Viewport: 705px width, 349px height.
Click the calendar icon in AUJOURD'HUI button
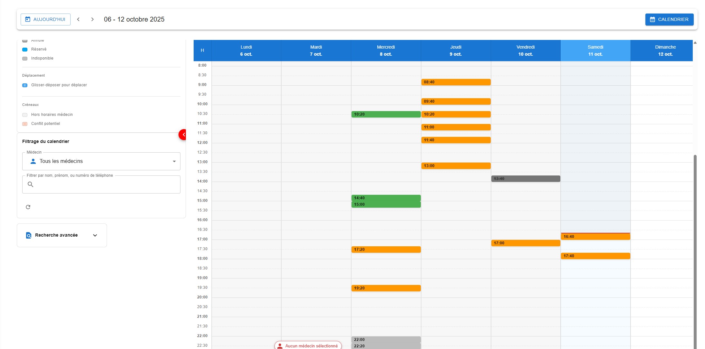[28, 19]
